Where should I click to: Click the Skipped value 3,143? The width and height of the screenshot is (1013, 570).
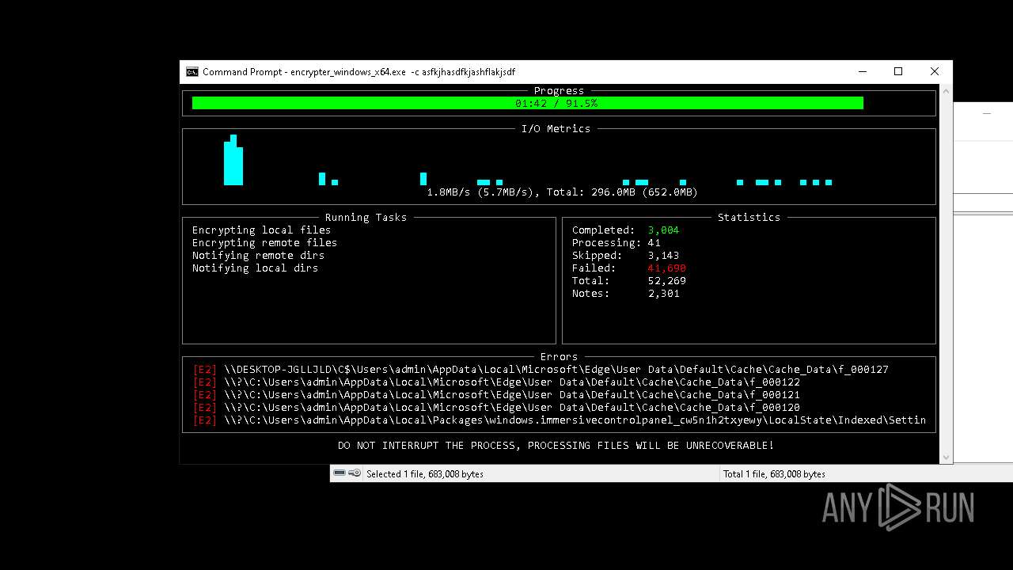(x=663, y=256)
